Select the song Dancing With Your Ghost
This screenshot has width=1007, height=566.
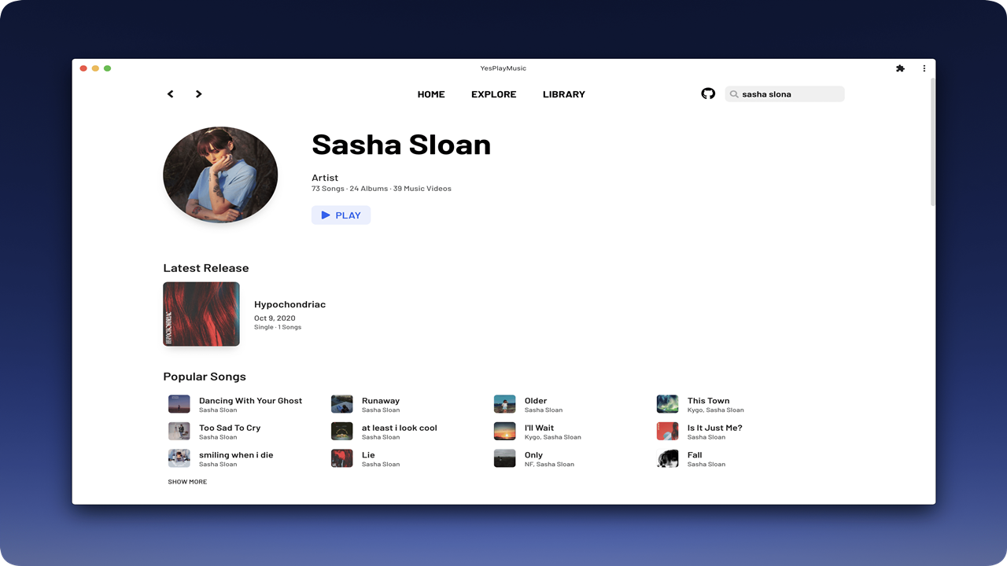(250, 400)
